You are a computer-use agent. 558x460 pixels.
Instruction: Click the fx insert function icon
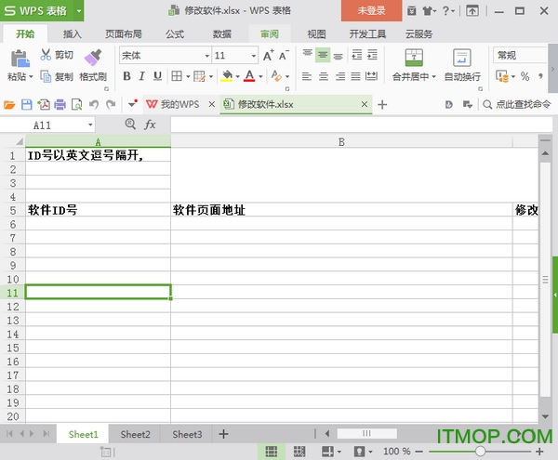click(150, 125)
